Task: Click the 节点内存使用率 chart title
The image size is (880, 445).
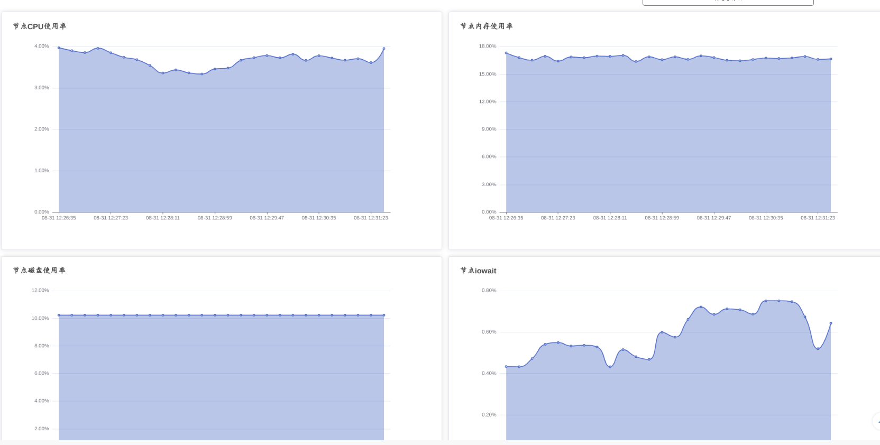Action: (487, 26)
